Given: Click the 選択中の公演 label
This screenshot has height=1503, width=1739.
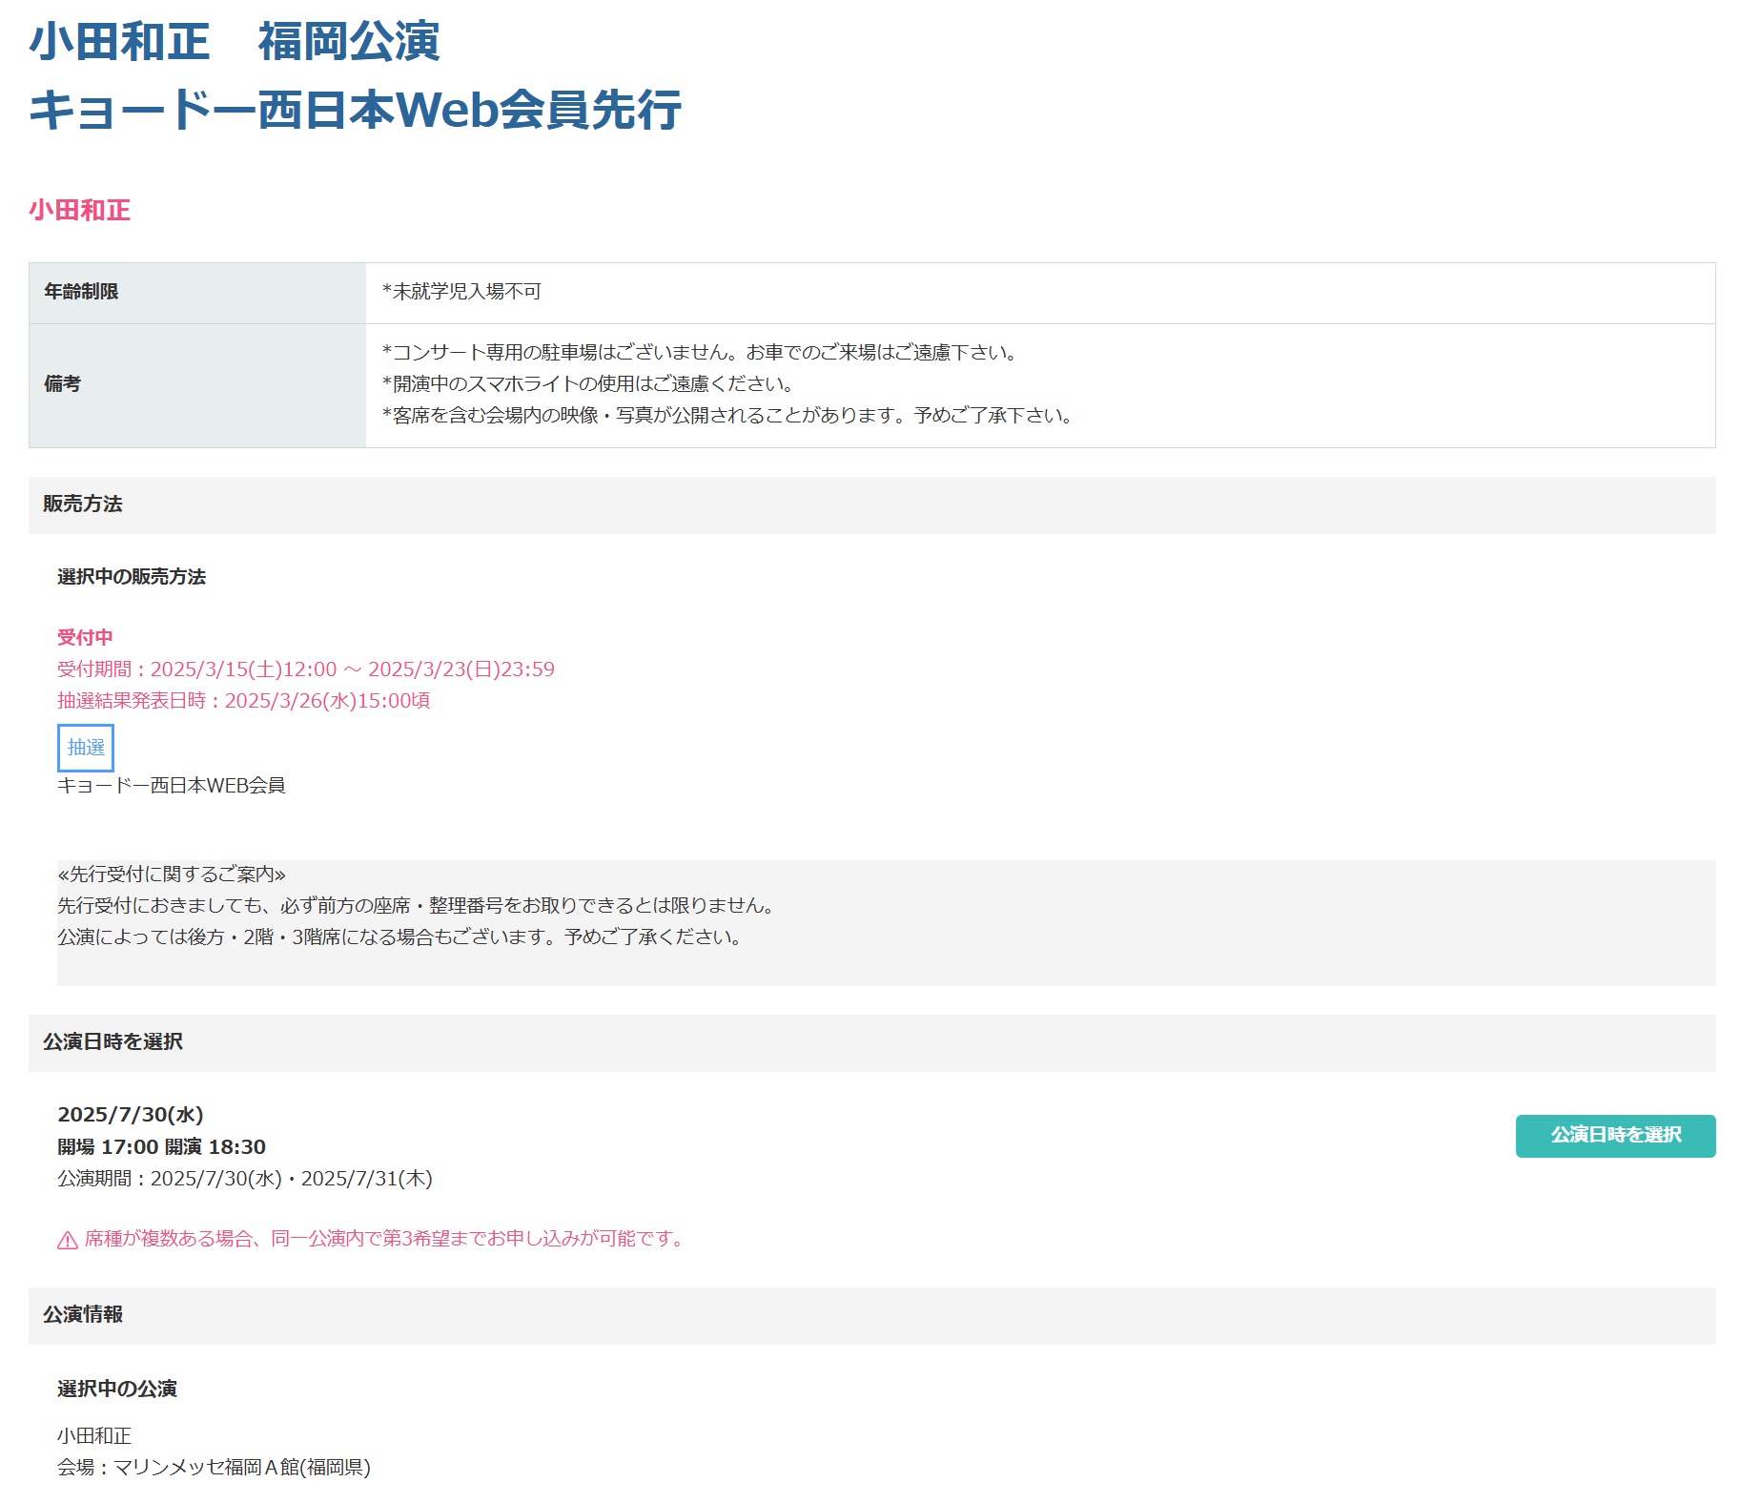Looking at the screenshot, I should click(117, 1390).
